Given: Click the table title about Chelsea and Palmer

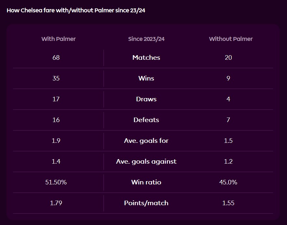Looking at the screenshot, I should 76,10.
